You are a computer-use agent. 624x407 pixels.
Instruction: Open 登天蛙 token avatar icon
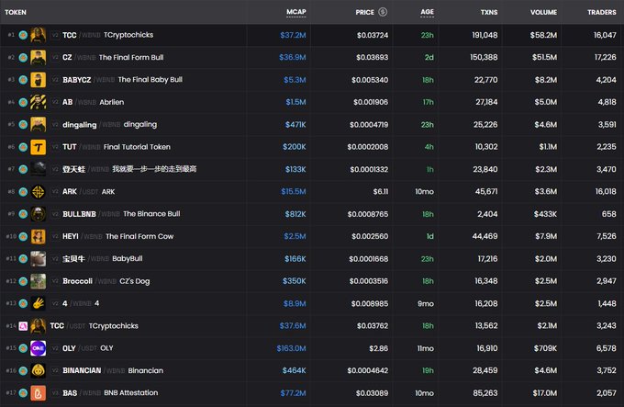39,169
